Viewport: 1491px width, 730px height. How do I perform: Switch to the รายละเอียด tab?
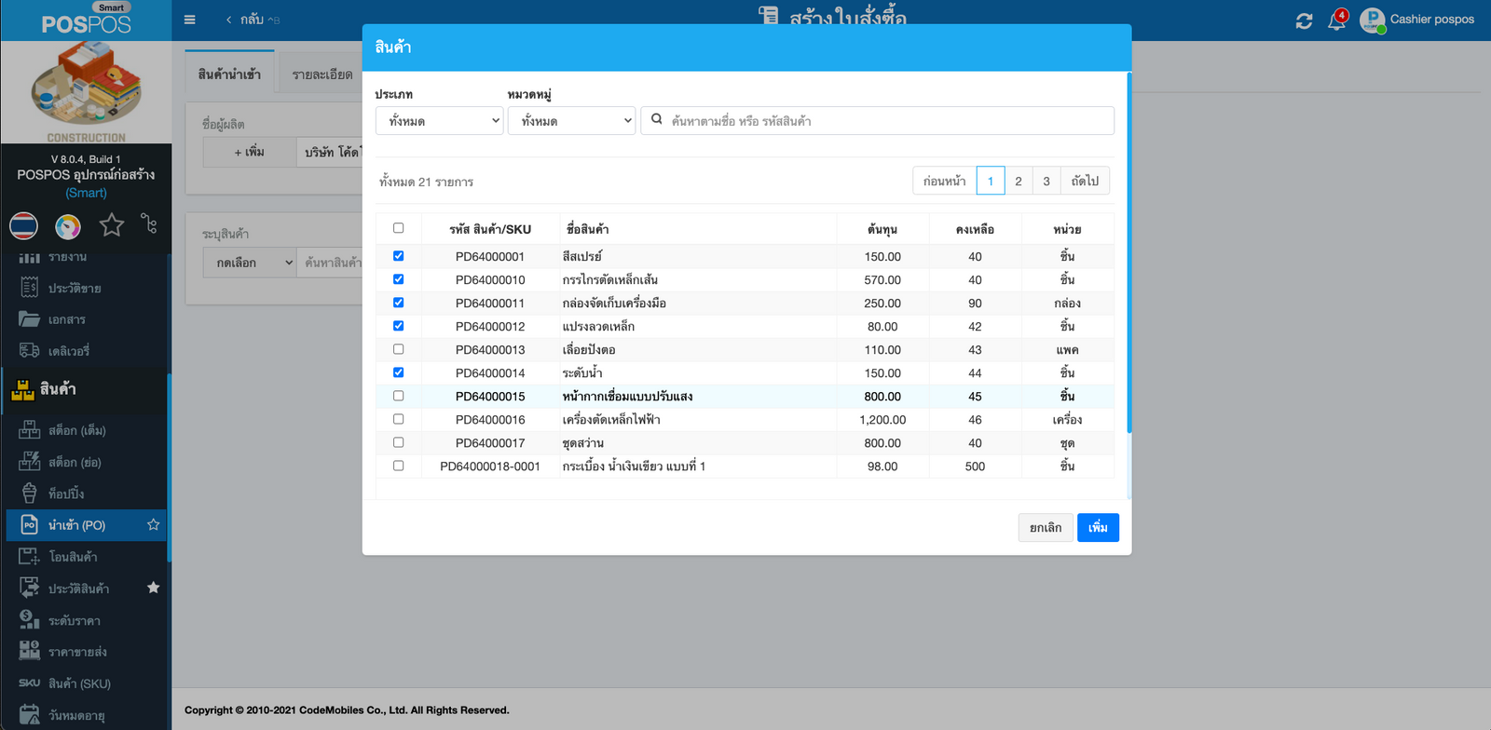tap(322, 74)
